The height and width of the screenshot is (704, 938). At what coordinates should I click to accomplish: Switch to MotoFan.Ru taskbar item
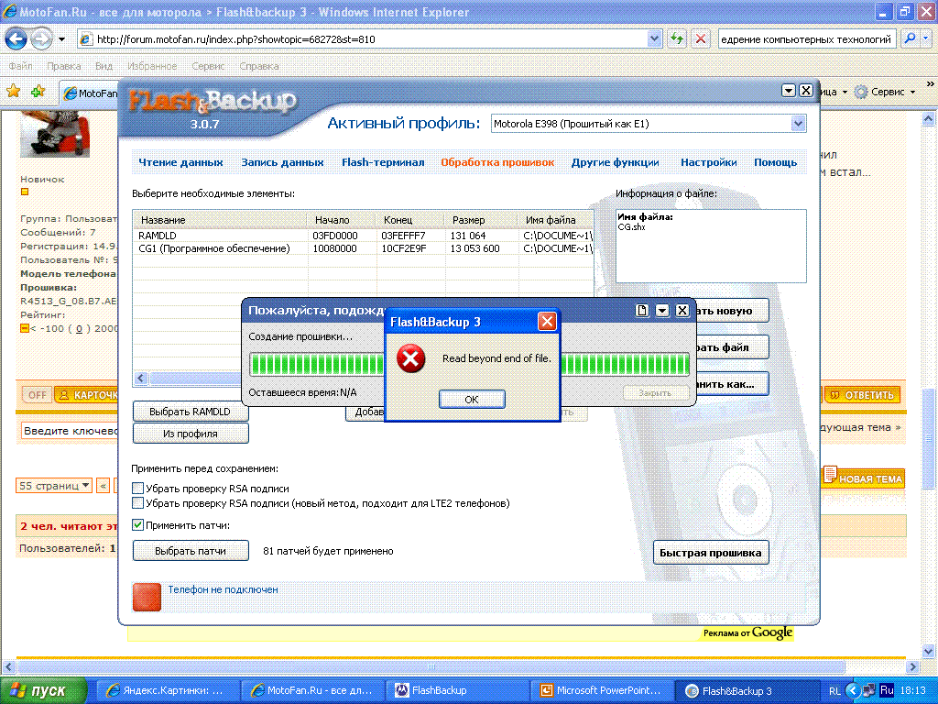click(313, 690)
